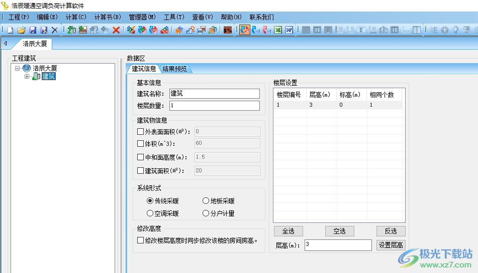Select the 空调采暖 radio button

pyautogui.click(x=150, y=213)
